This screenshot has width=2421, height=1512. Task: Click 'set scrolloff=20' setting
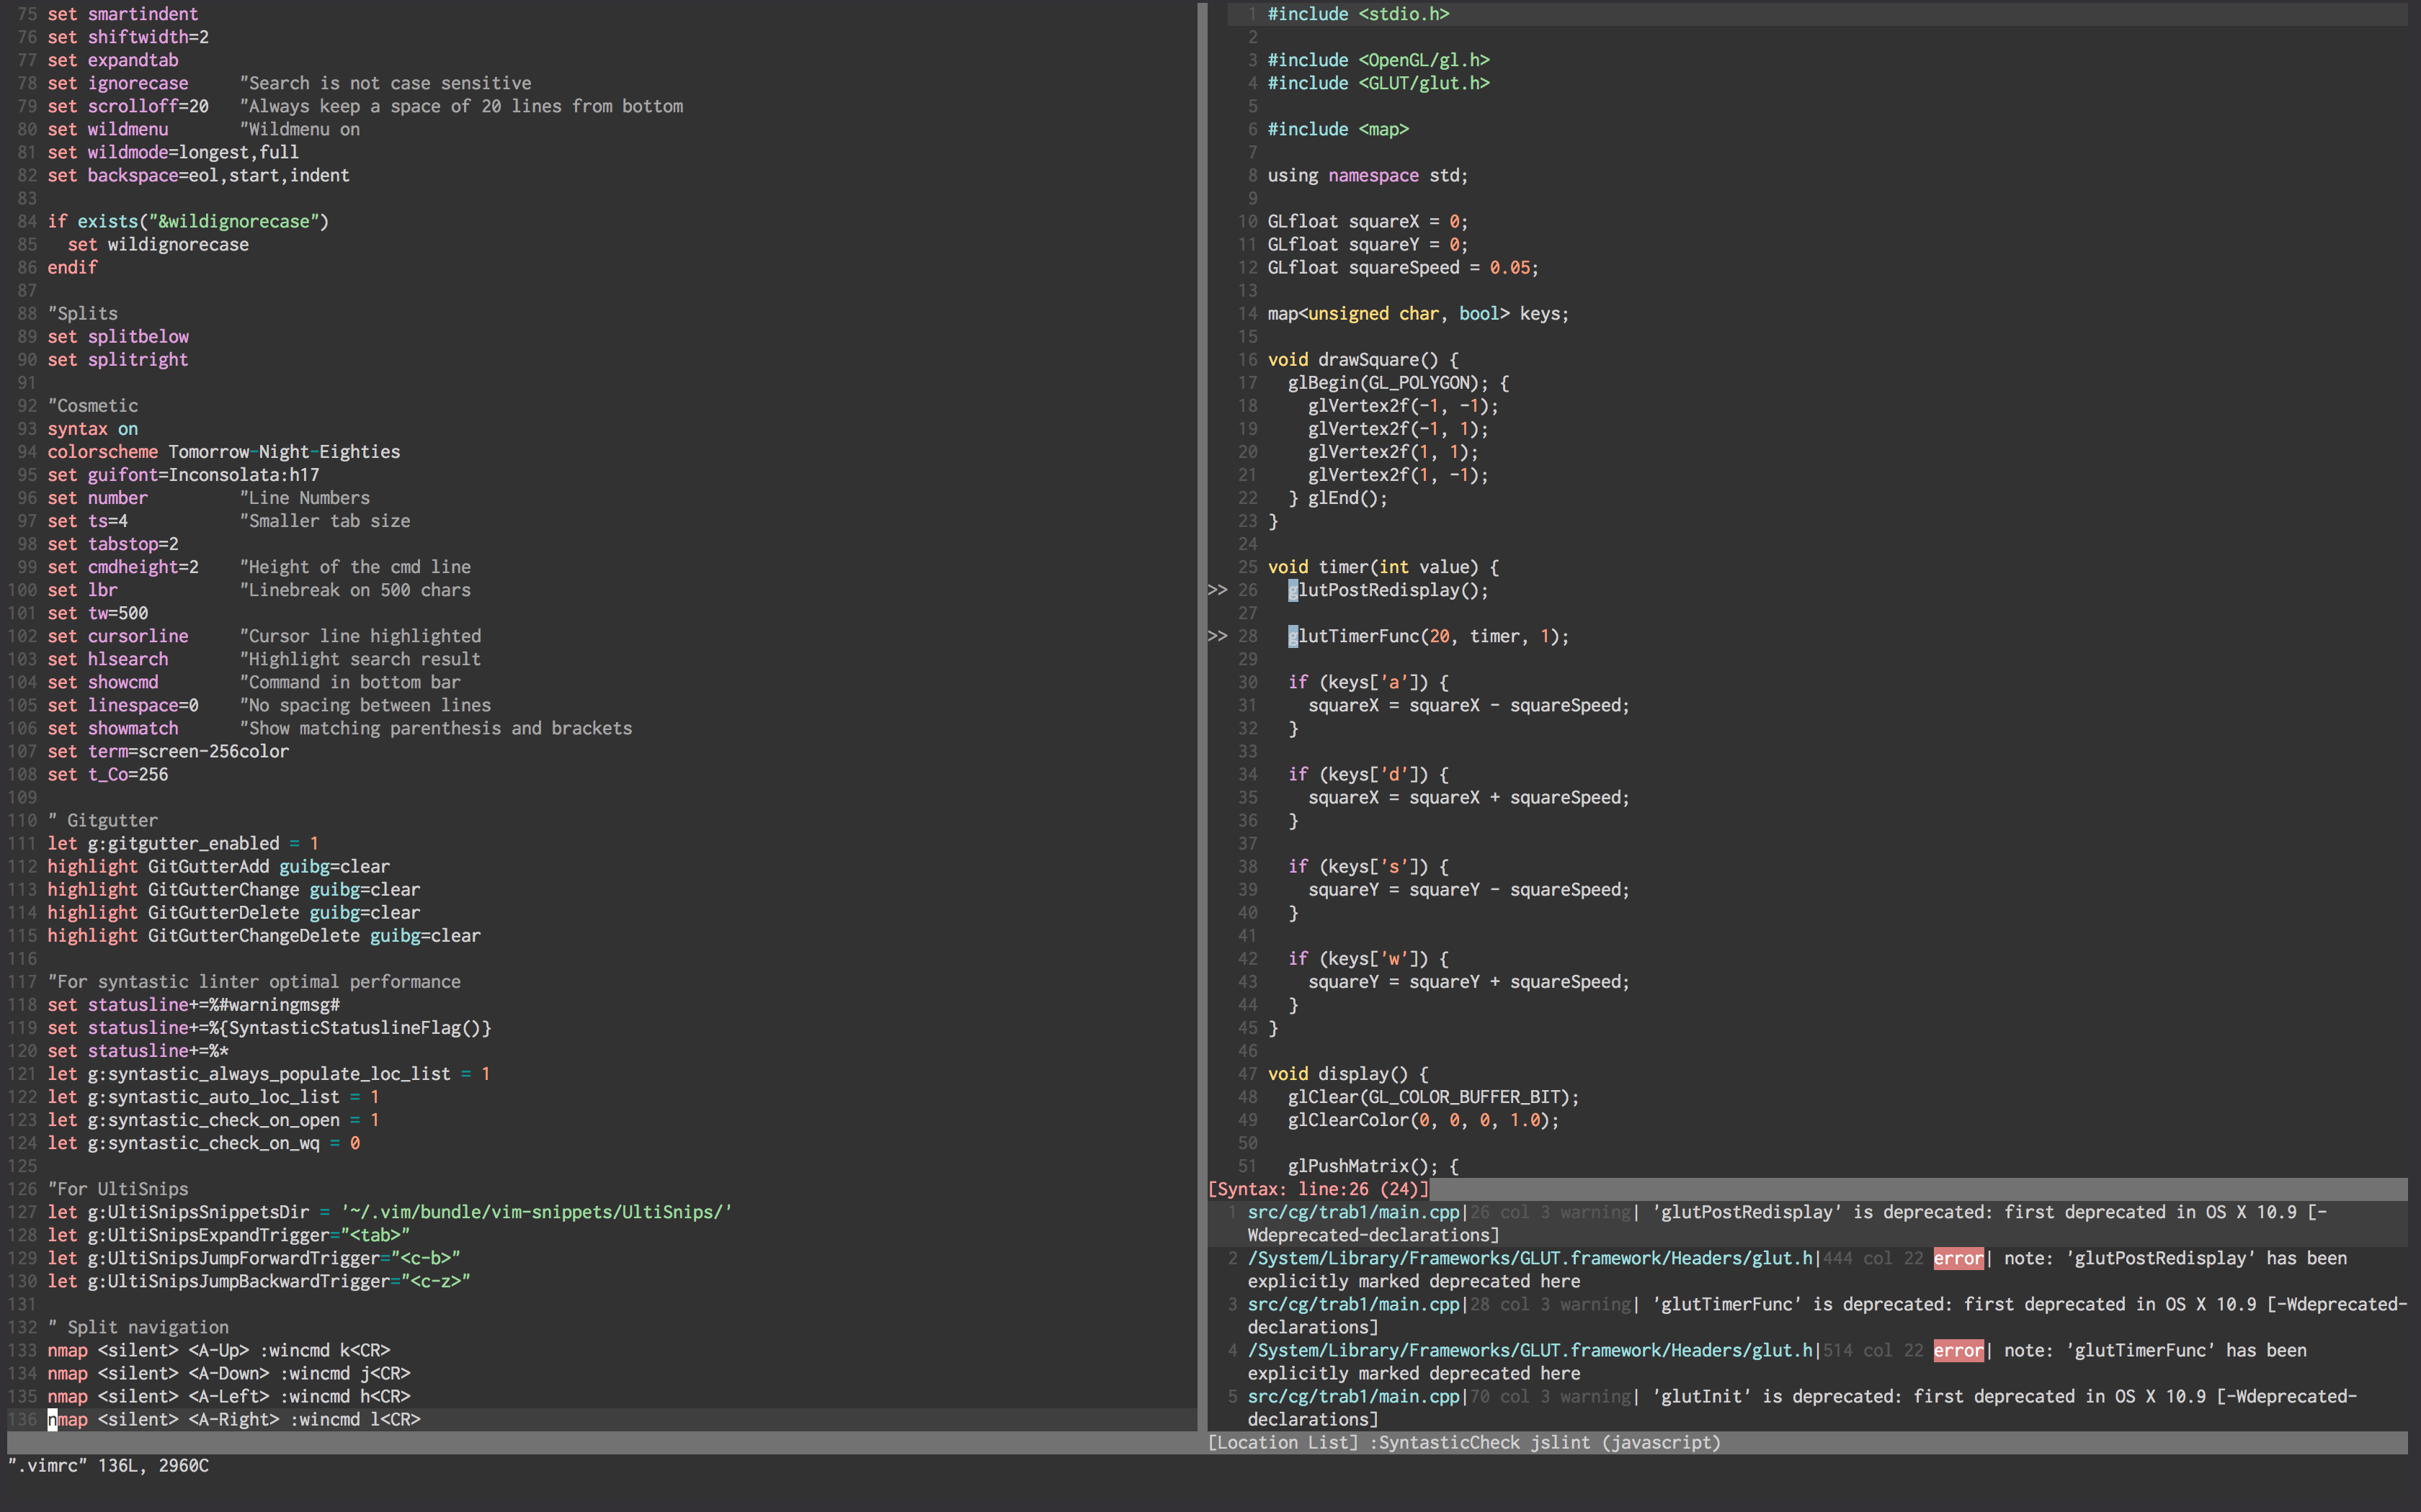128,106
